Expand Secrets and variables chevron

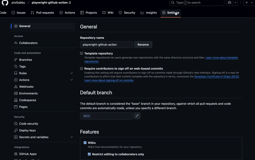point(71,137)
